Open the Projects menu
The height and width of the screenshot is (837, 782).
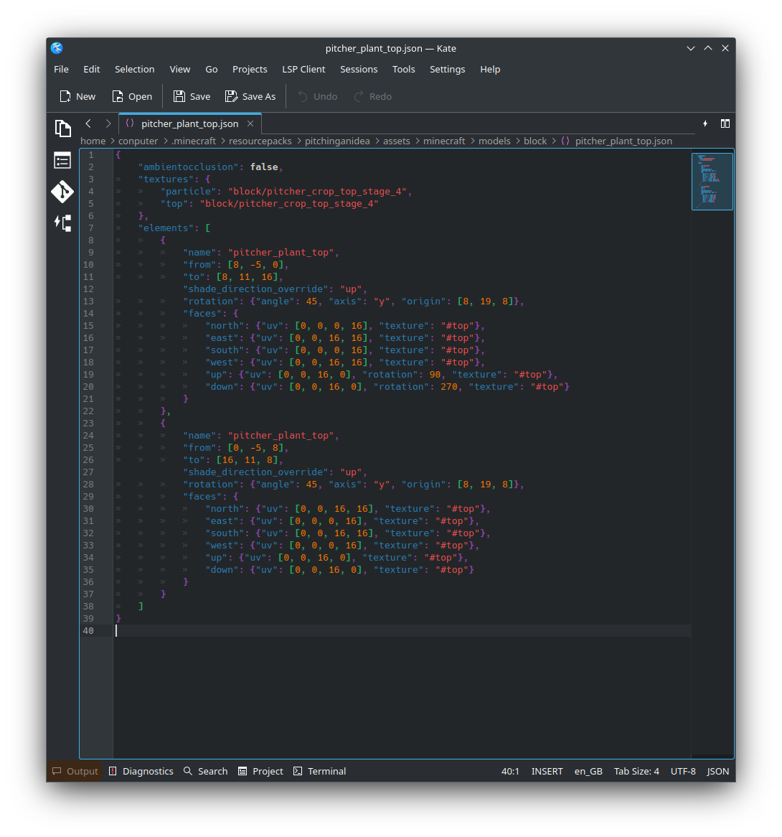[250, 70]
